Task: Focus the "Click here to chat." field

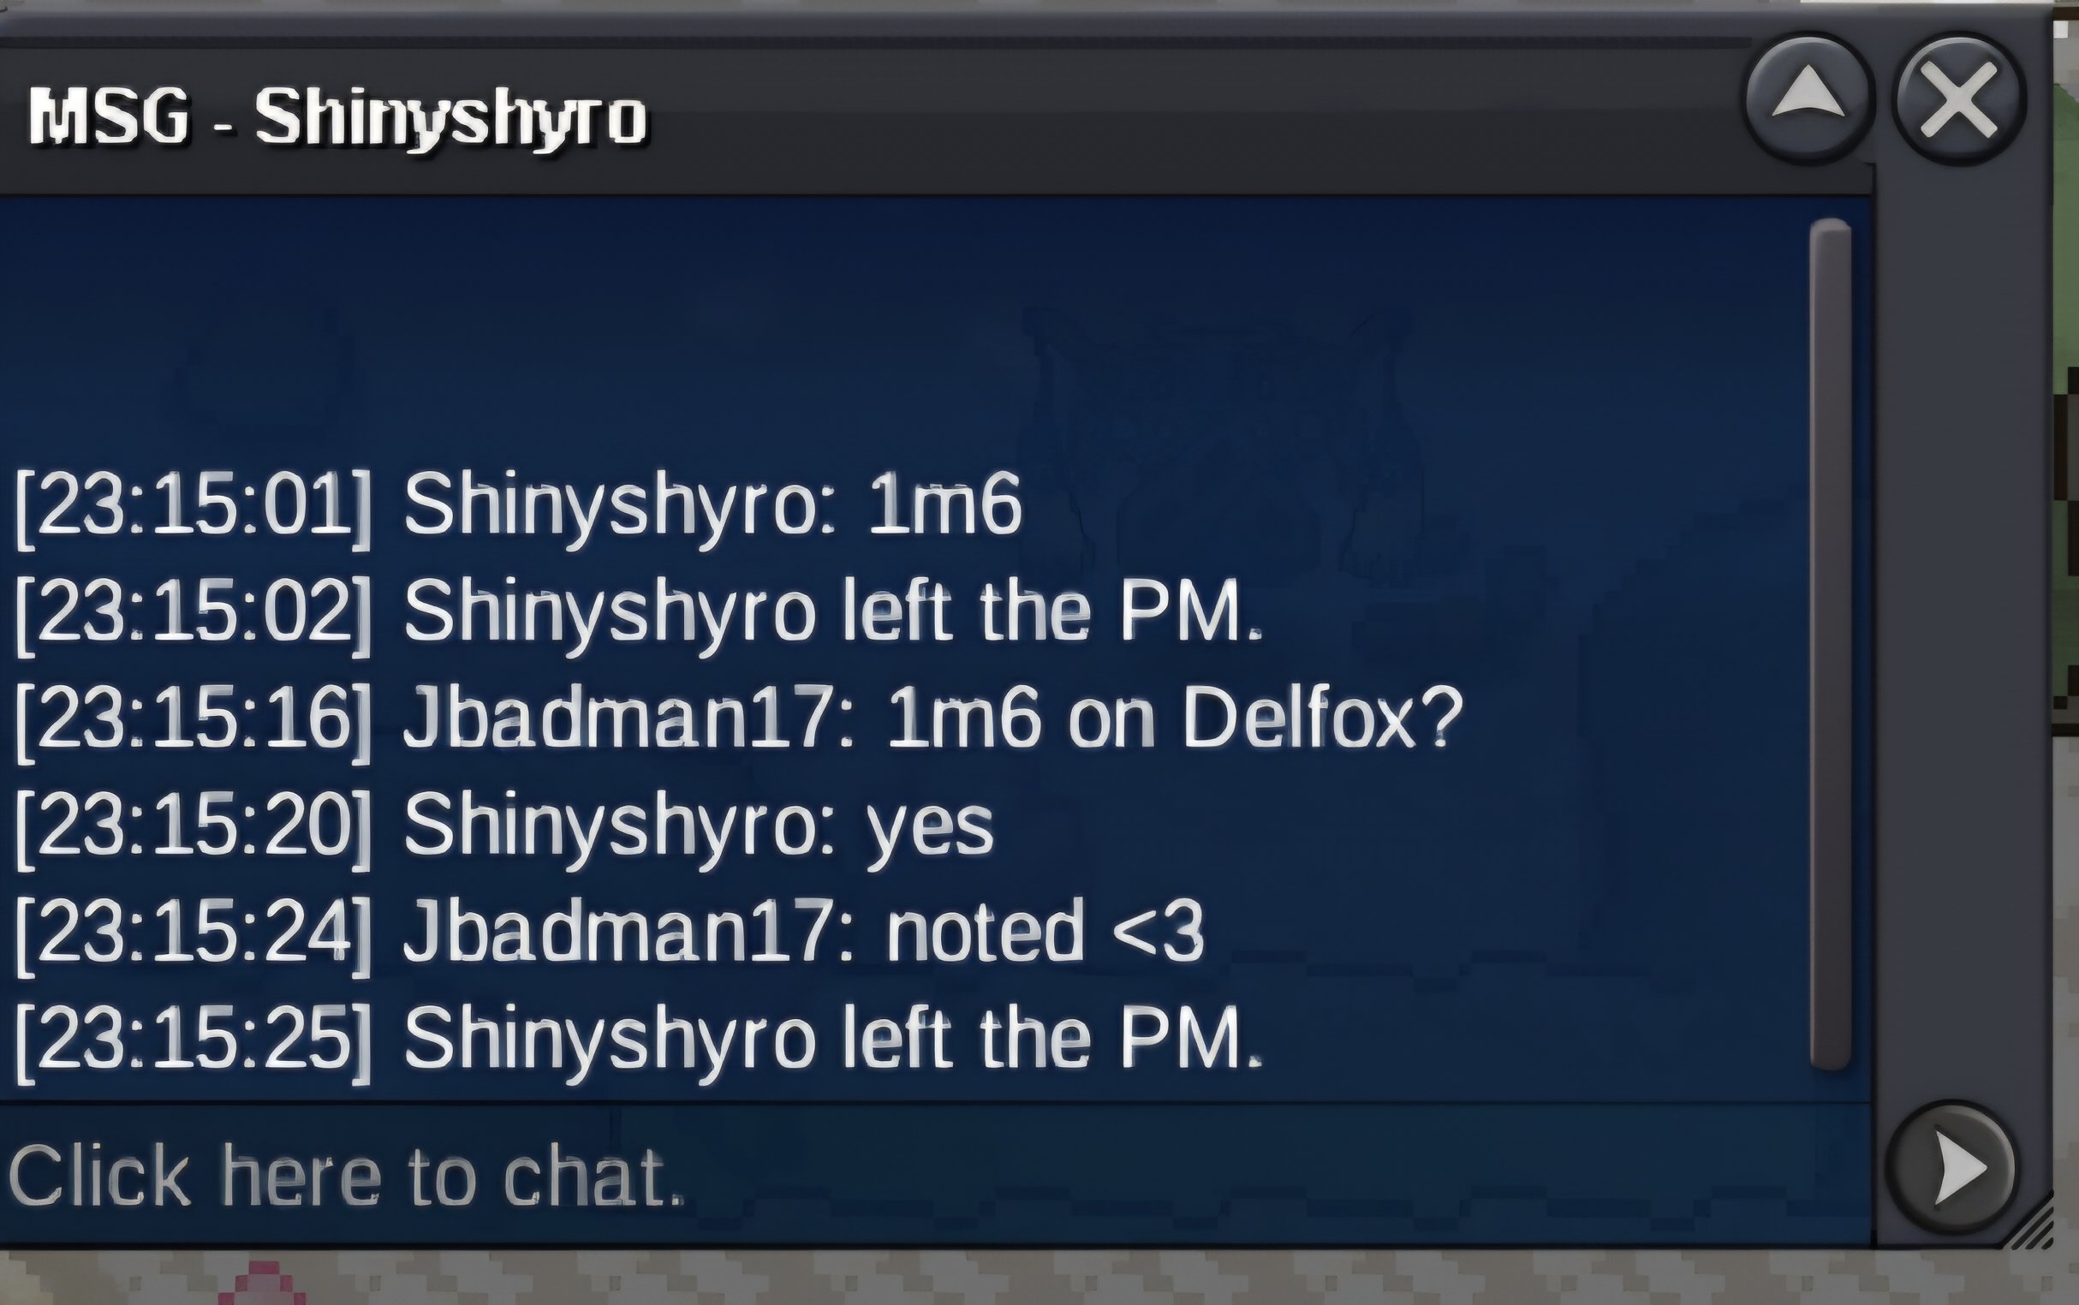Action: pyautogui.click(x=936, y=1174)
